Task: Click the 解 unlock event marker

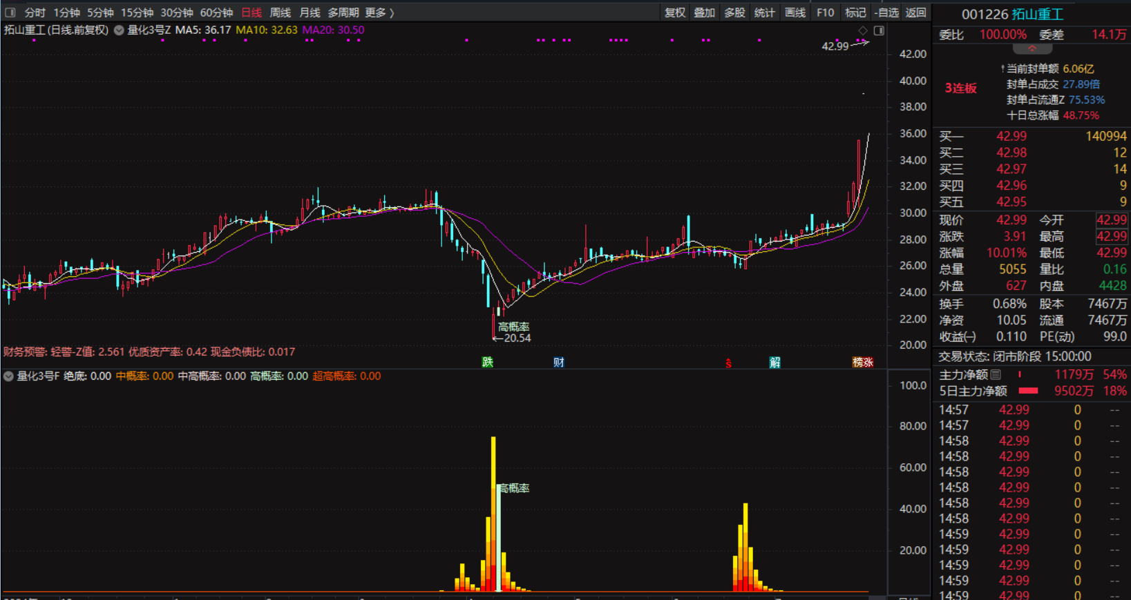Action: 775,362
